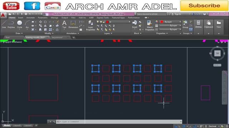Click the Rotate tool icon

pos(45,22)
